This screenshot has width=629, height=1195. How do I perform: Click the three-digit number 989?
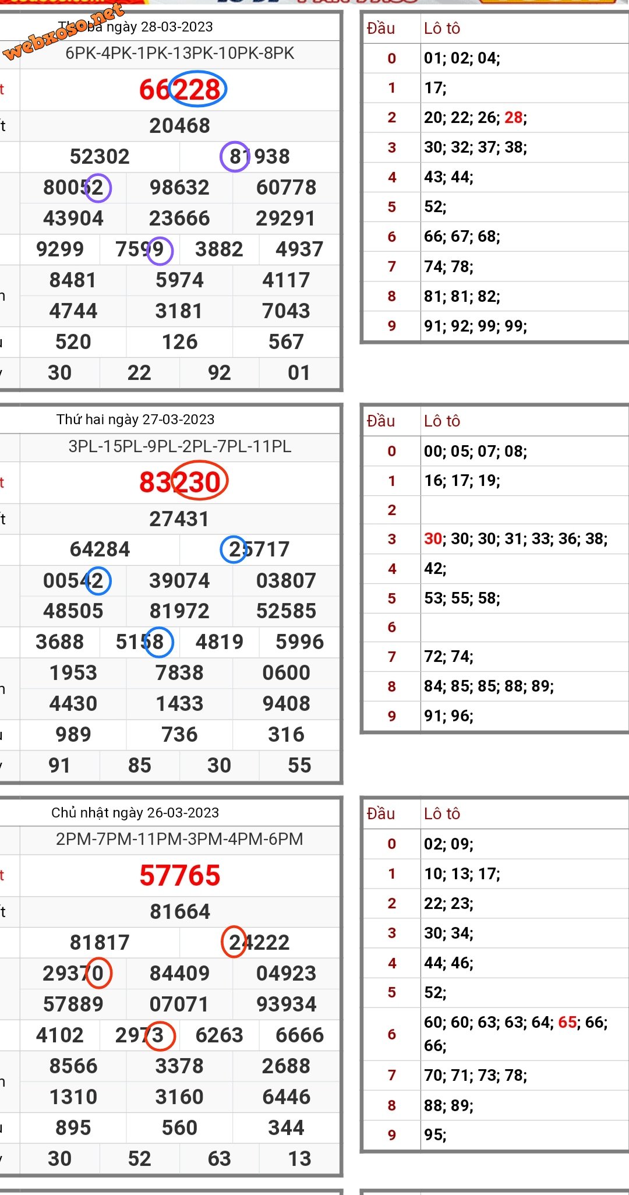pyautogui.click(x=73, y=735)
